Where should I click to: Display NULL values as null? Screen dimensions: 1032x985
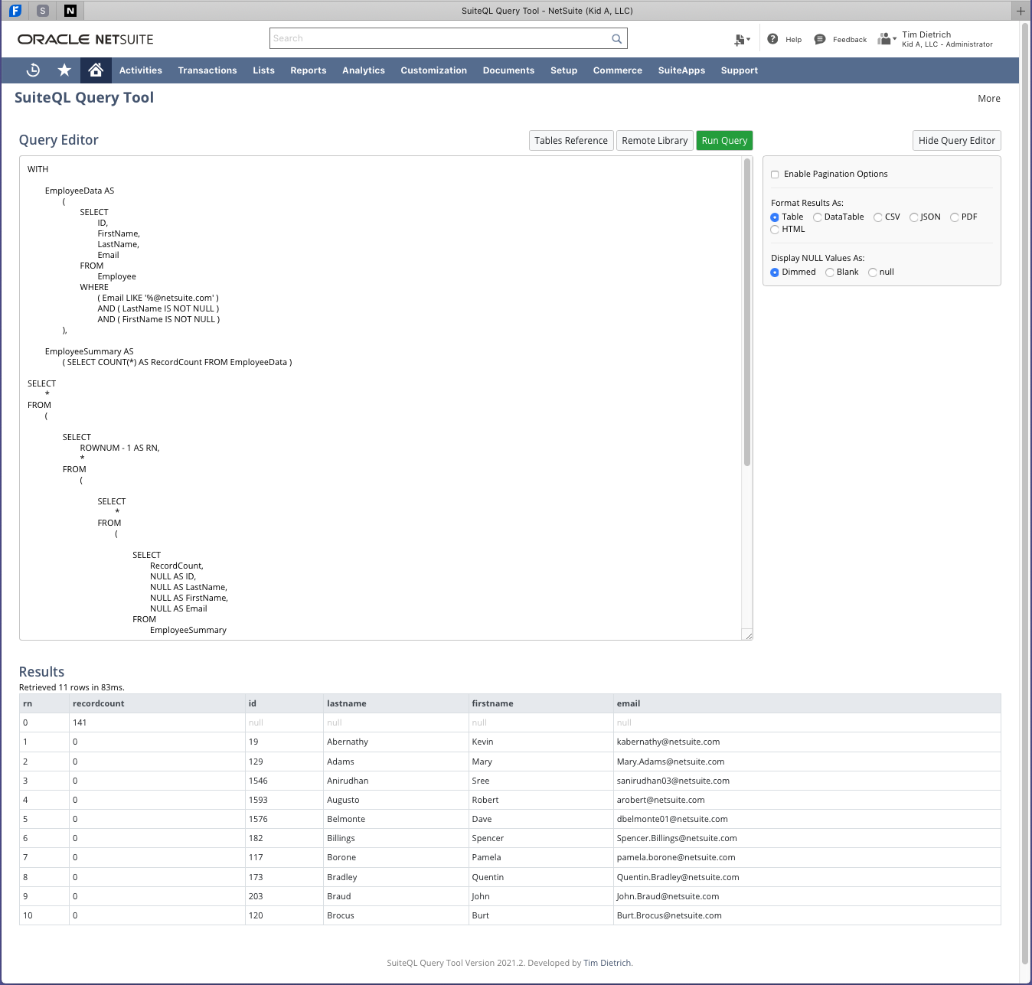pos(872,272)
